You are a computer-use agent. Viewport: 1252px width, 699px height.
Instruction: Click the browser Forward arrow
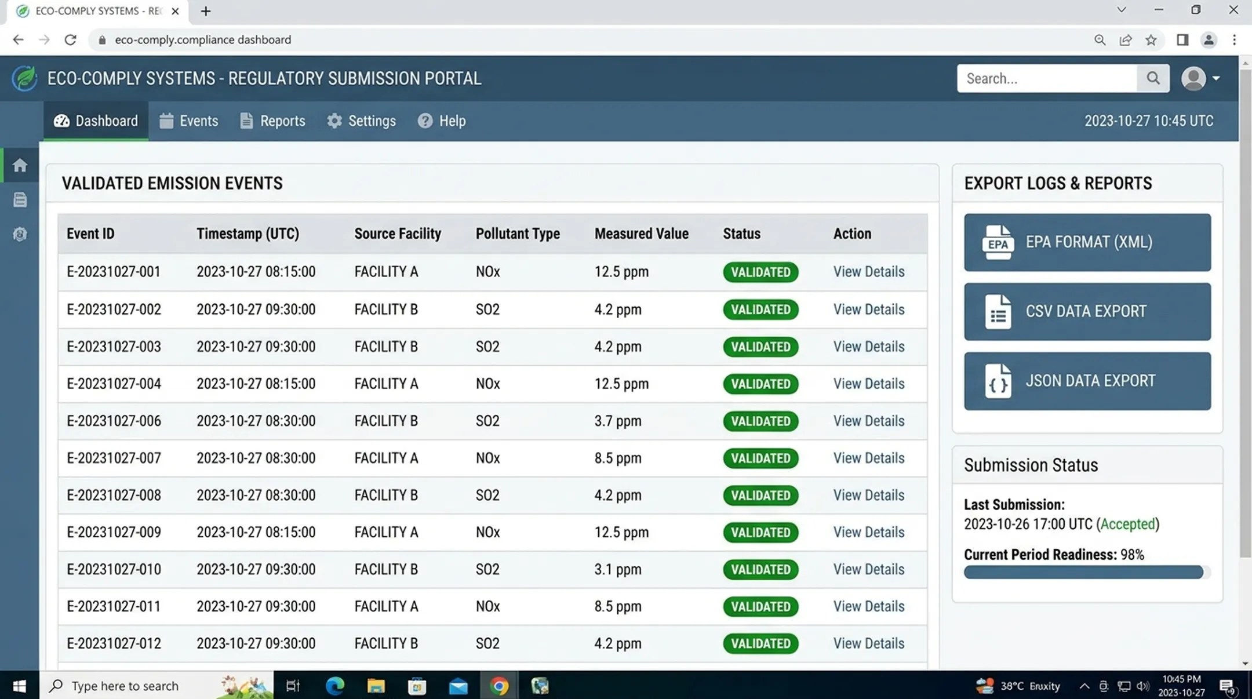(x=44, y=39)
